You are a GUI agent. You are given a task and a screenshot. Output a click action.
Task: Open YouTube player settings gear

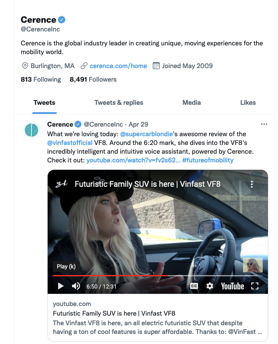pyautogui.click(x=210, y=286)
